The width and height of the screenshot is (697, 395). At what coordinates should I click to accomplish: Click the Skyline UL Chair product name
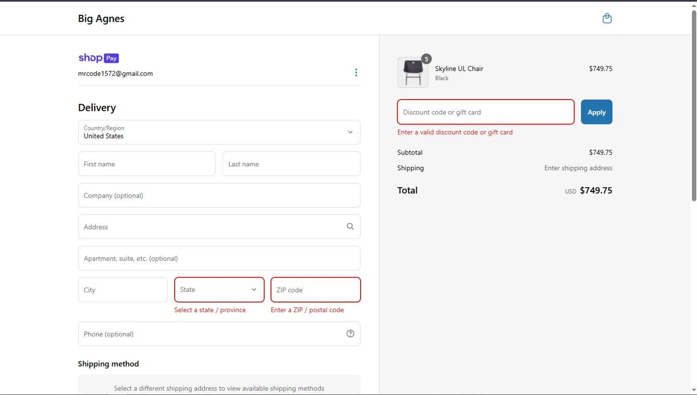(x=459, y=68)
